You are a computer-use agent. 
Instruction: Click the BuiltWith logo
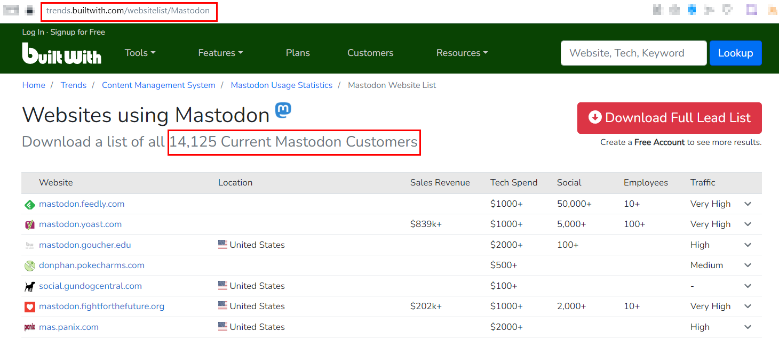click(x=61, y=53)
